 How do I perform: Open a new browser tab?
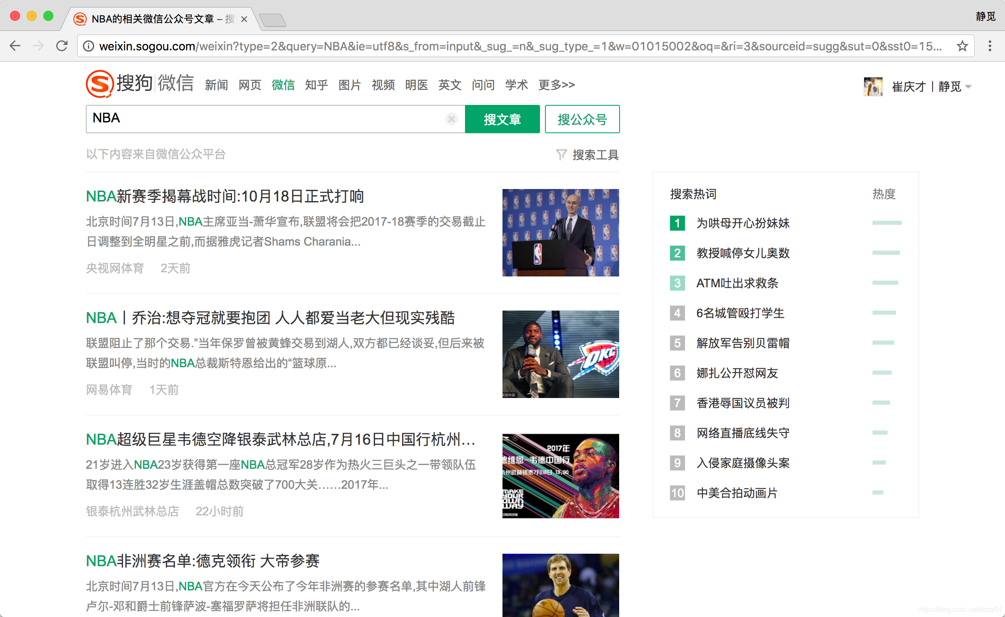point(273,19)
